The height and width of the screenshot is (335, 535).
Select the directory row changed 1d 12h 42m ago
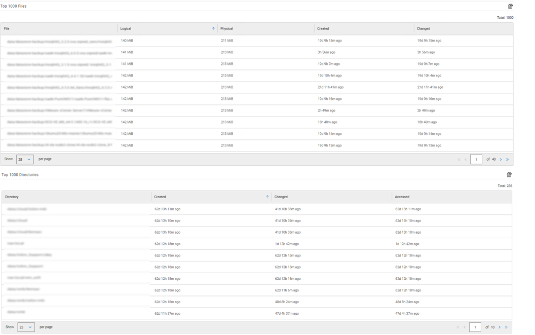pos(286,244)
